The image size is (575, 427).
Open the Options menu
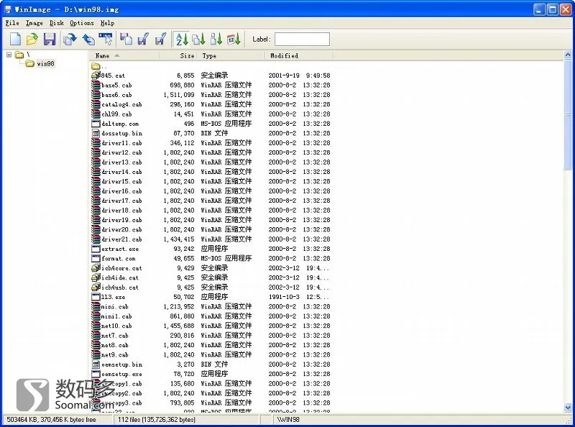[82, 23]
